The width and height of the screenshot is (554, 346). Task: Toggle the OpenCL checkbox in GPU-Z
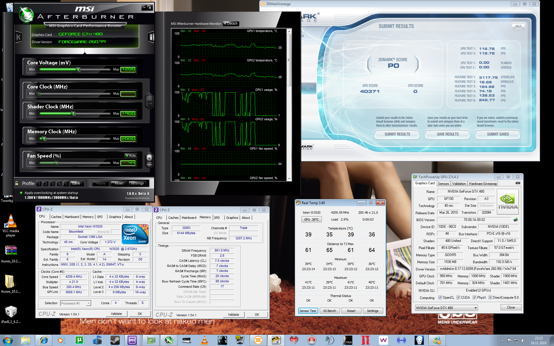[440, 298]
